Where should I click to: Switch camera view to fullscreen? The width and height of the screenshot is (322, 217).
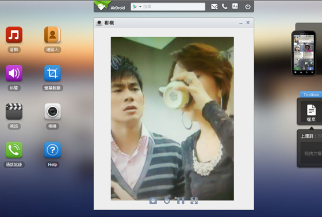[x=194, y=200]
